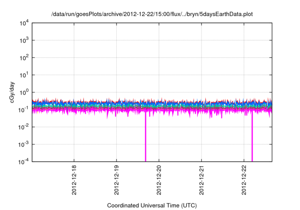Click the Coordinated Universal Time (UTC) axis label

click(x=152, y=205)
